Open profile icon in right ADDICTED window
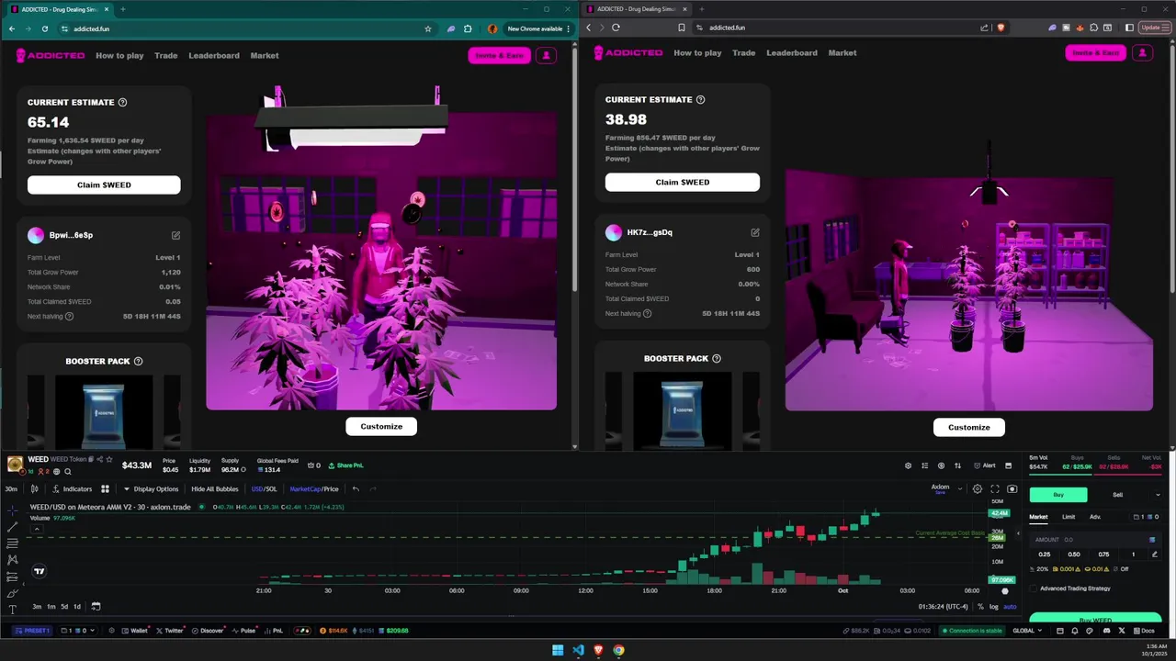The height and width of the screenshot is (661, 1176). pyautogui.click(x=1142, y=52)
